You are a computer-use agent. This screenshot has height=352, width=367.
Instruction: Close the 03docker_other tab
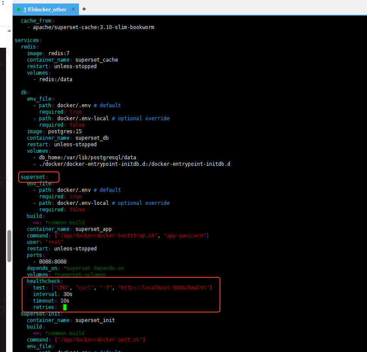[x=73, y=9]
